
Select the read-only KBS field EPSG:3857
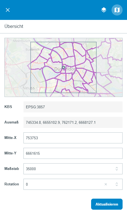[x=73, y=107]
